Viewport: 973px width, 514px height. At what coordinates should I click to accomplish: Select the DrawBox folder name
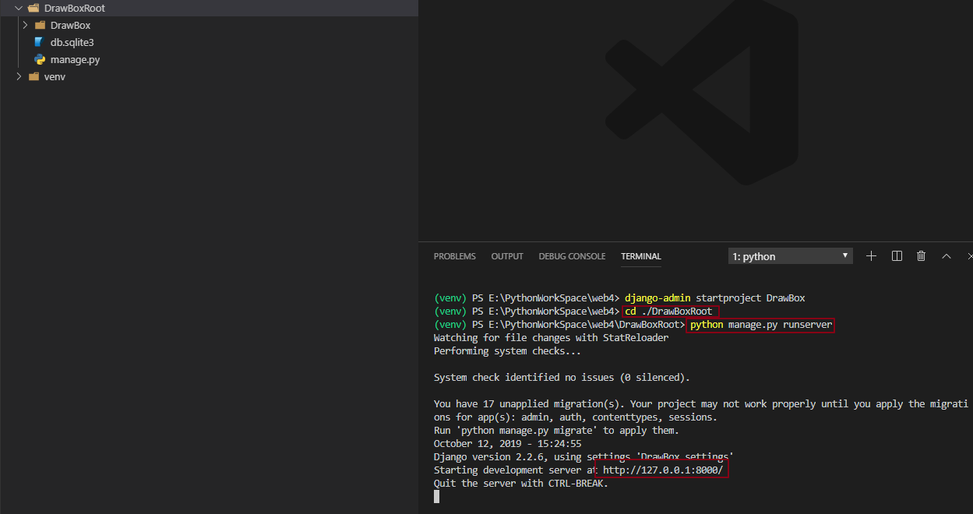(x=70, y=25)
